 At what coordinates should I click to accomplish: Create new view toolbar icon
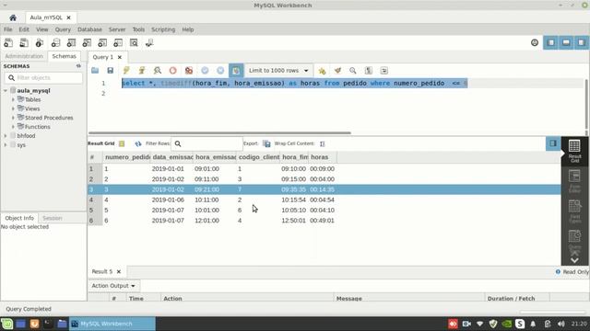(x=87, y=43)
